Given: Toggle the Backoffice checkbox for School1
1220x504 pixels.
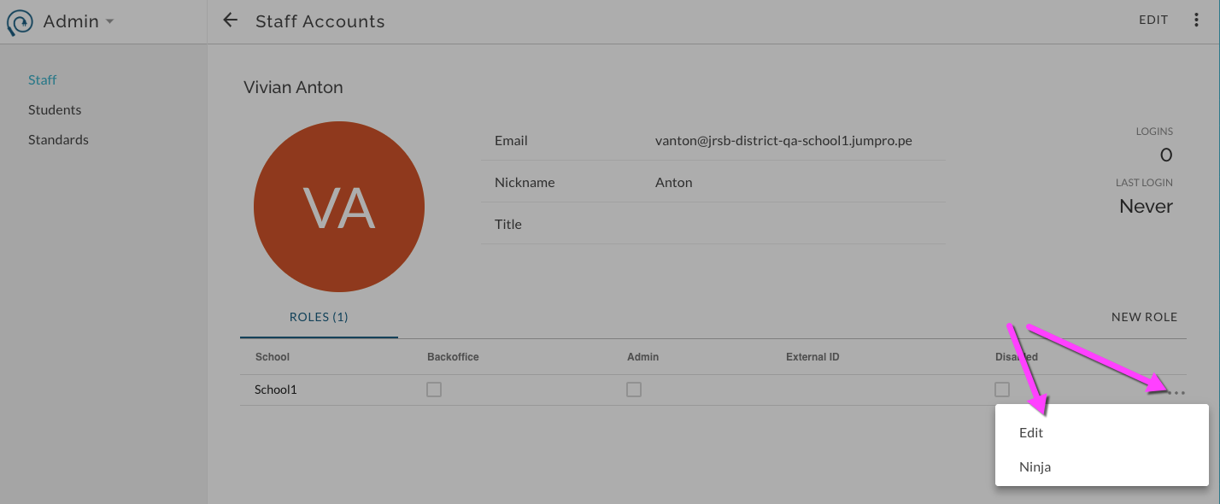Looking at the screenshot, I should (434, 390).
